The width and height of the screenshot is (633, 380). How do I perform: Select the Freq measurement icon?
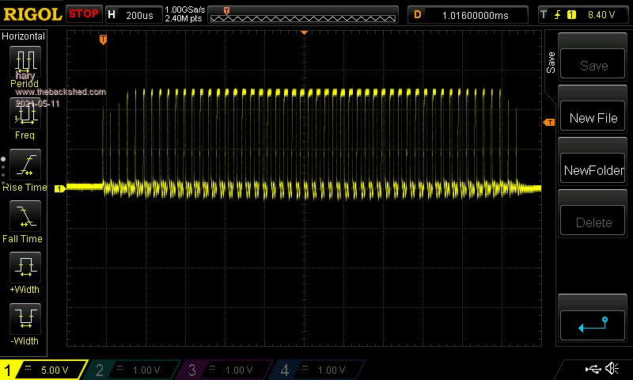(25, 115)
